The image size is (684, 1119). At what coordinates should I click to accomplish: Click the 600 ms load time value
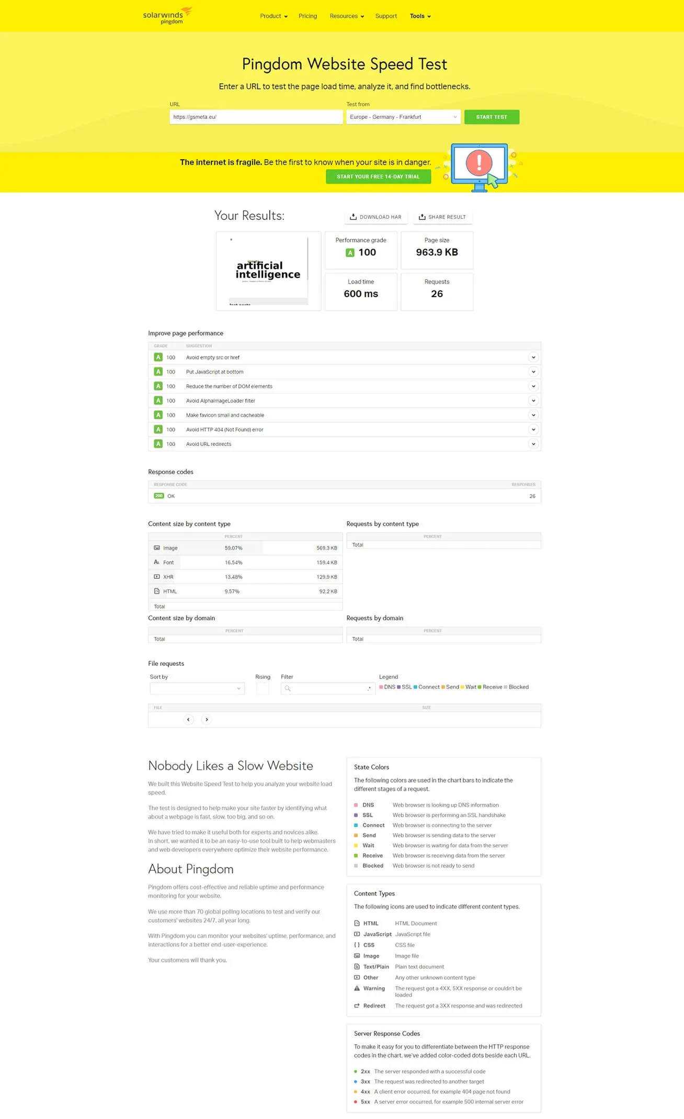tap(361, 294)
